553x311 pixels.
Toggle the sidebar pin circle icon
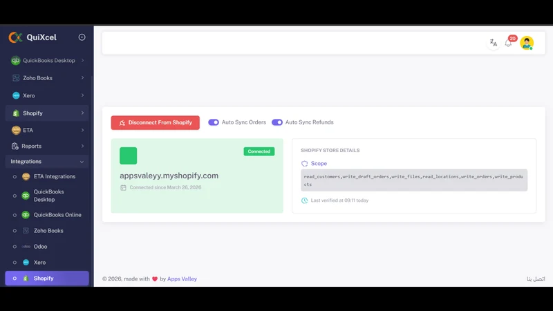coord(82,37)
